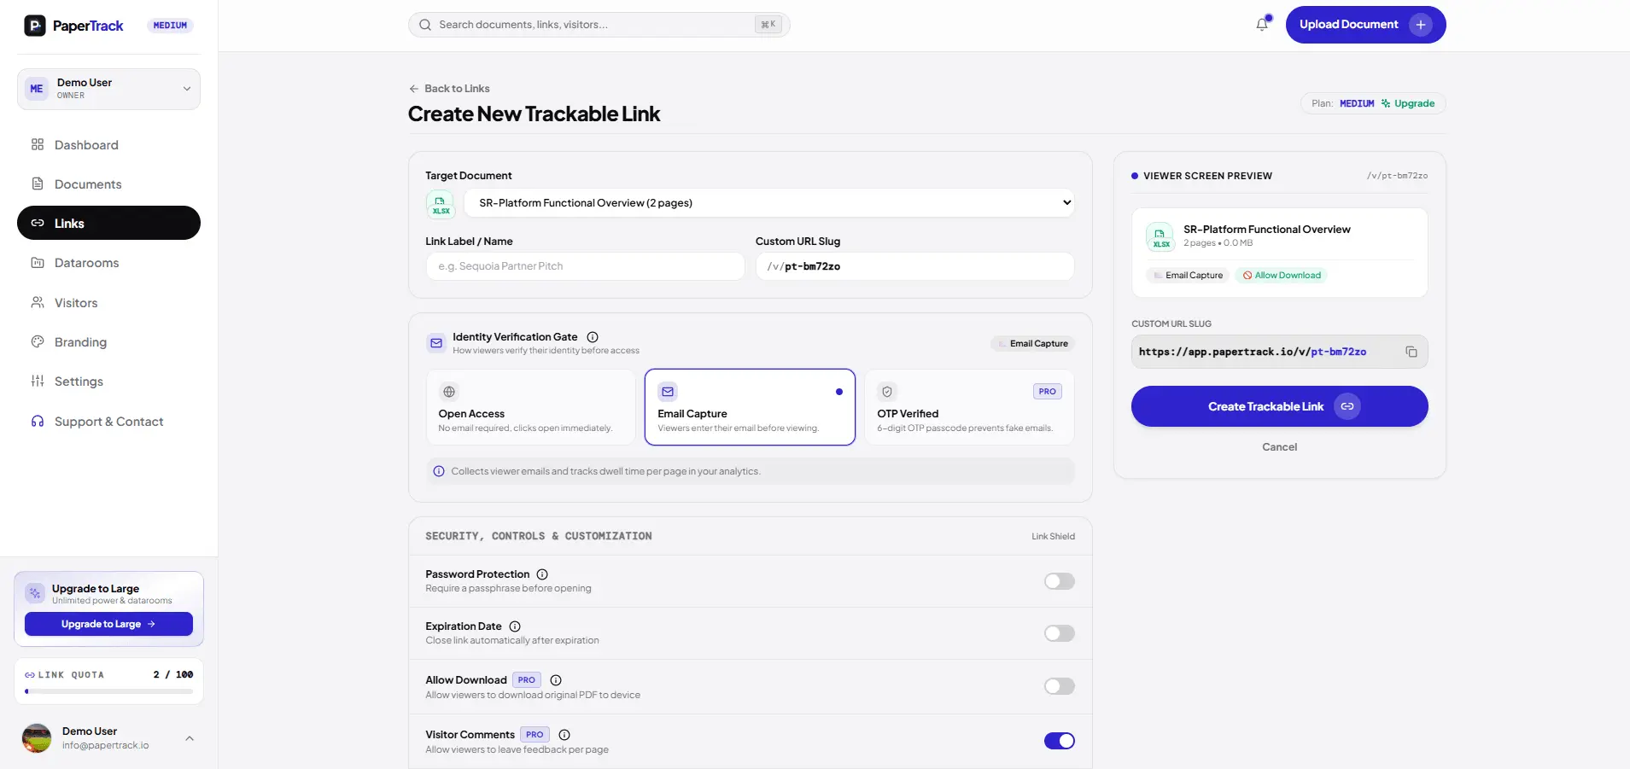1630x769 pixels.
Task: Click the PaperTrack logo icon
Action: click(35, 26)
